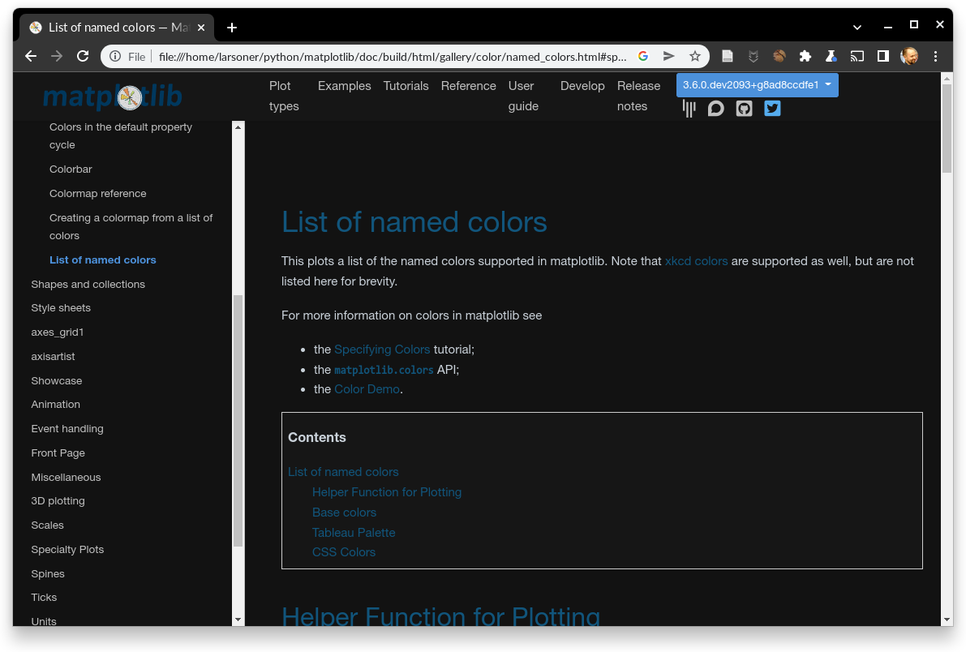The image size is (966, 652).
Task: Open the Color Demo link
Action: [x=367, y=389]
